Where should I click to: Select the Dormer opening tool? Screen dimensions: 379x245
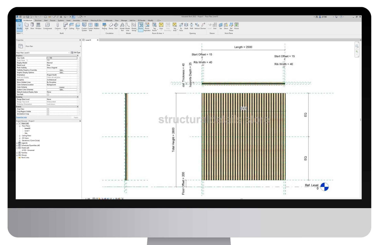203,26
